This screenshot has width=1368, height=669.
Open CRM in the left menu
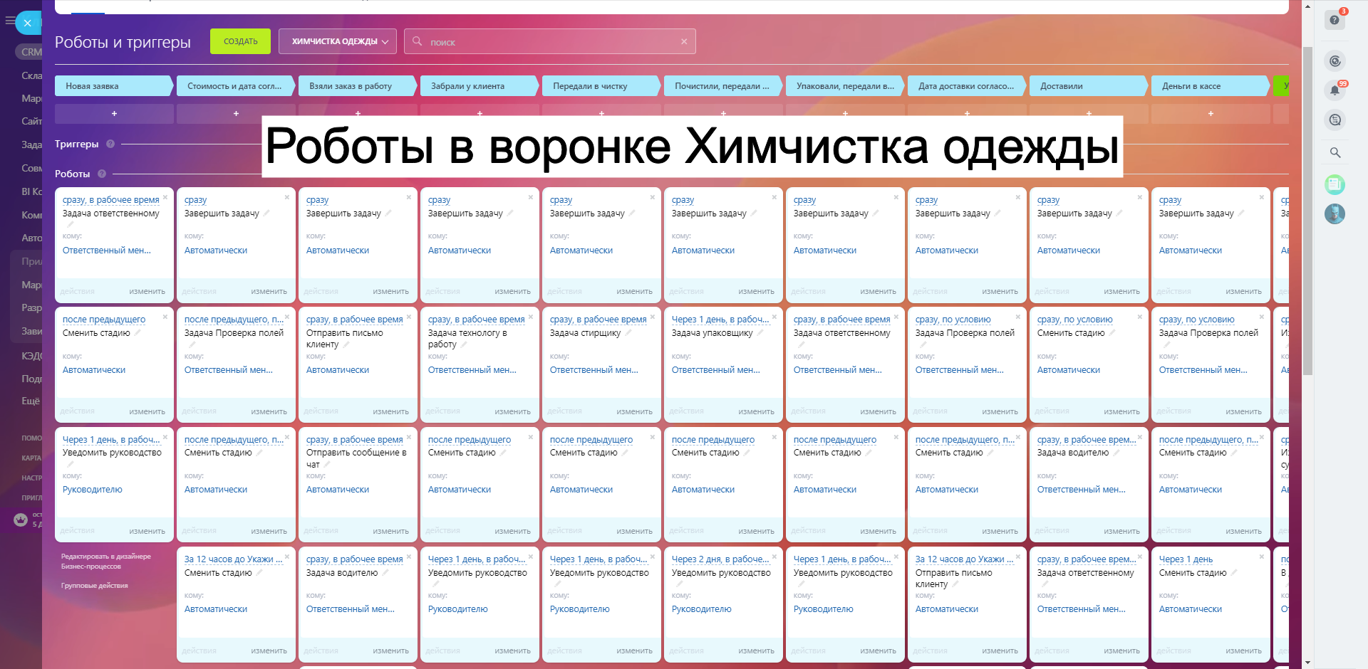point(31,52)
